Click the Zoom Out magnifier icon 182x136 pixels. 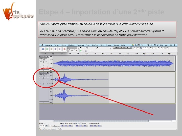161,48
